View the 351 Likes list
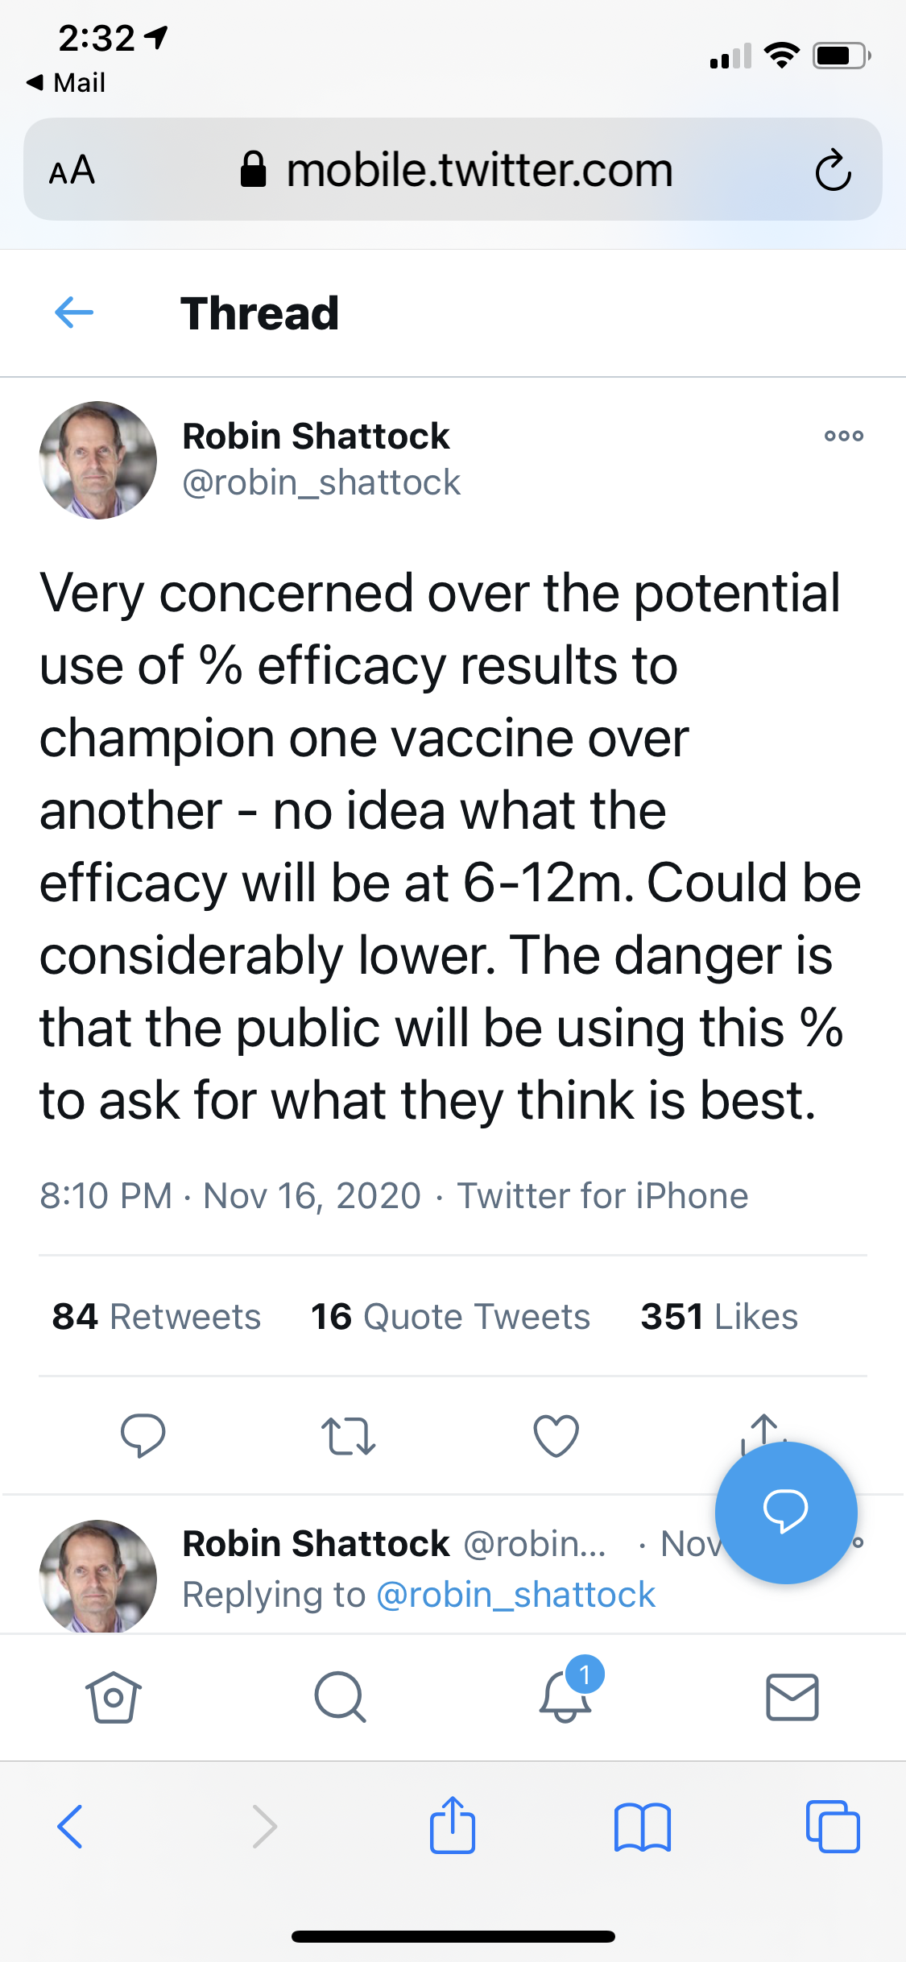Viewport: 906px width, 1962px height. tap(719, 1317)
